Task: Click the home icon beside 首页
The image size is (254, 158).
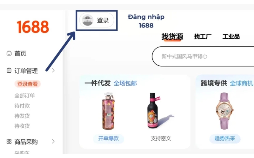Action: click(x=9, y=53)
